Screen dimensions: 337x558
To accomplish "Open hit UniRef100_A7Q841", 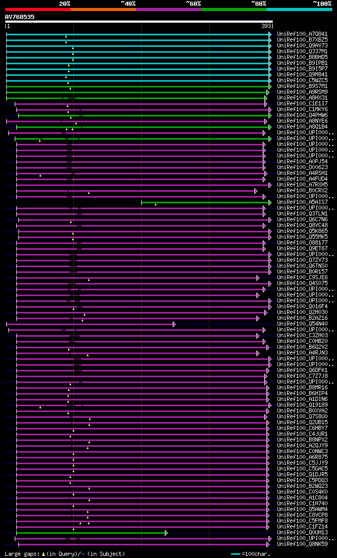I will click(x=303, y=34).
